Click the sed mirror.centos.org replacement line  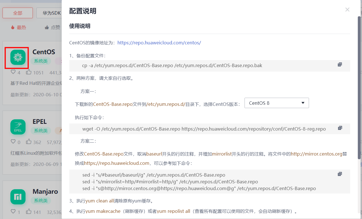199,188
